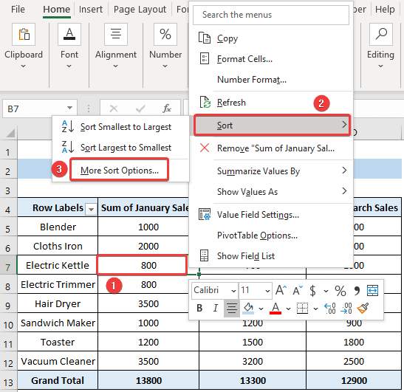
Task: Open the Alignment group icon
Action: coord(116,34)
